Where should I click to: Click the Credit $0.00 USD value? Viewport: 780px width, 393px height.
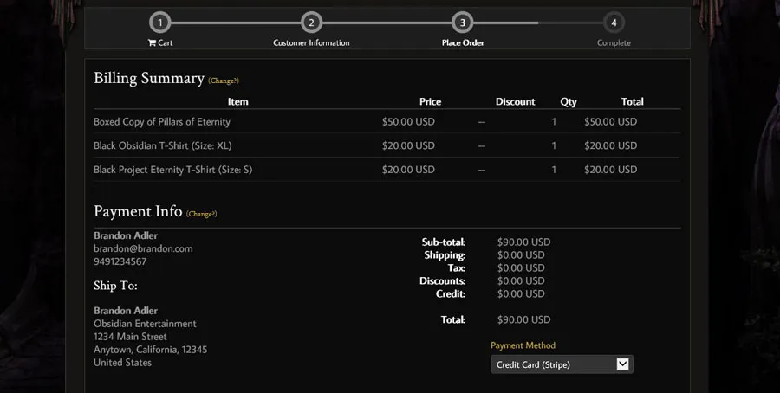click(521, 293)
